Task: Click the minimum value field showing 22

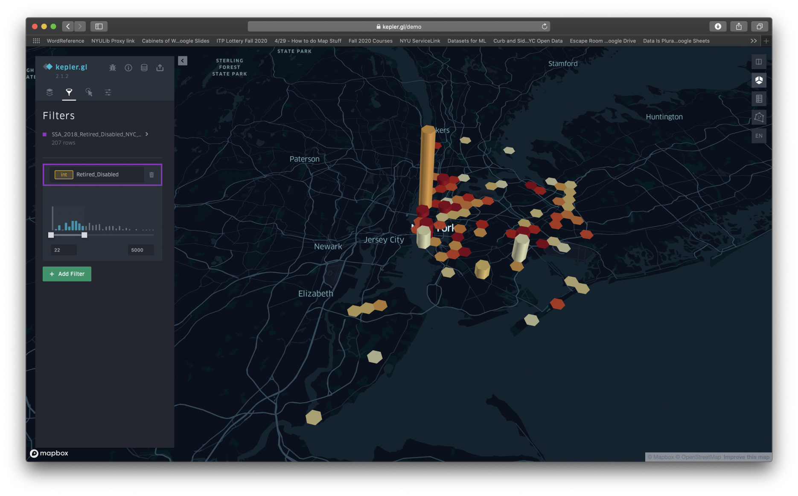Action: [64, 250]
